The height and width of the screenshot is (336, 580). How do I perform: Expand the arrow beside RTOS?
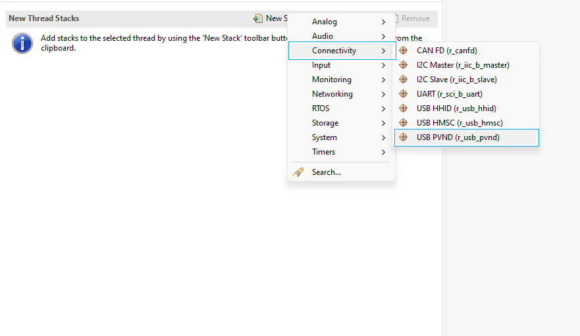383,108
